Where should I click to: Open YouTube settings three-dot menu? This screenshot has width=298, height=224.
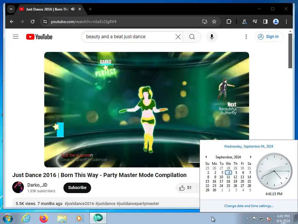(246, 36)
